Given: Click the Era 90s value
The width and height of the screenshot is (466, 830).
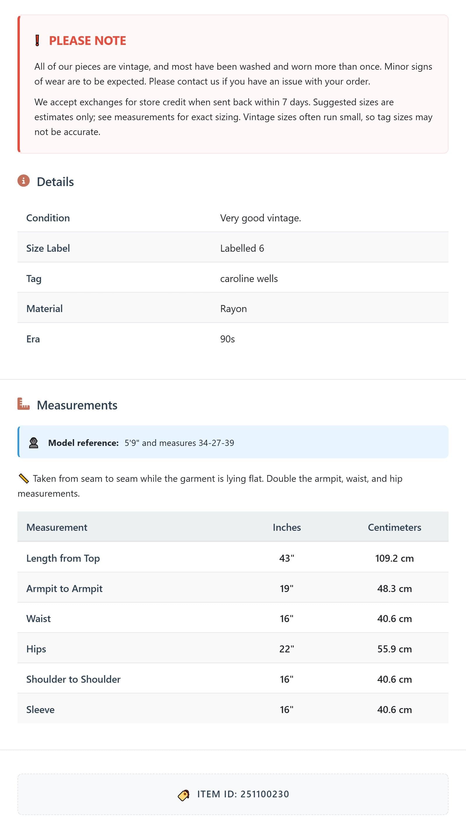Looking at the screenshot, I should (227, 339).
